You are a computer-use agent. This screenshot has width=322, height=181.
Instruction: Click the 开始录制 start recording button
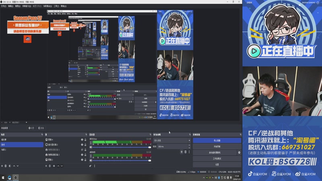point(217,146)
